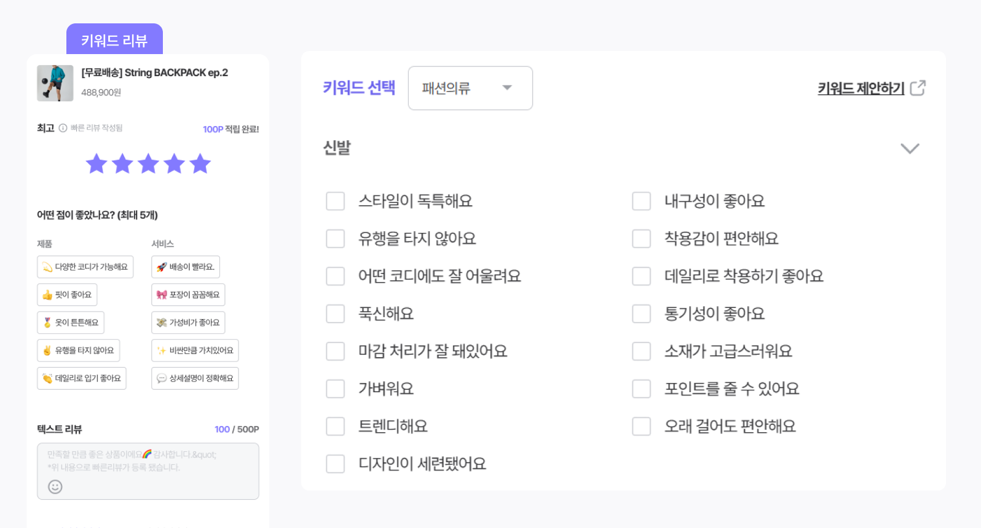The width and height of the screenshot is (981, 528).
Task: Select the fifth rating star
Action: tap(200, 164)
